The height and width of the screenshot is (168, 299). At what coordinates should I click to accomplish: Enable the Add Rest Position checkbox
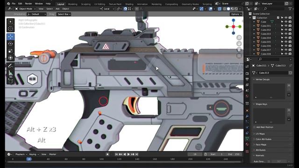click(254, 127)
